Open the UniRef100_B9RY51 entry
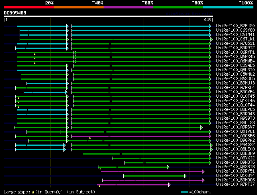Image resolution: width=257 pixels, height=195 pixels. [235, 171]
